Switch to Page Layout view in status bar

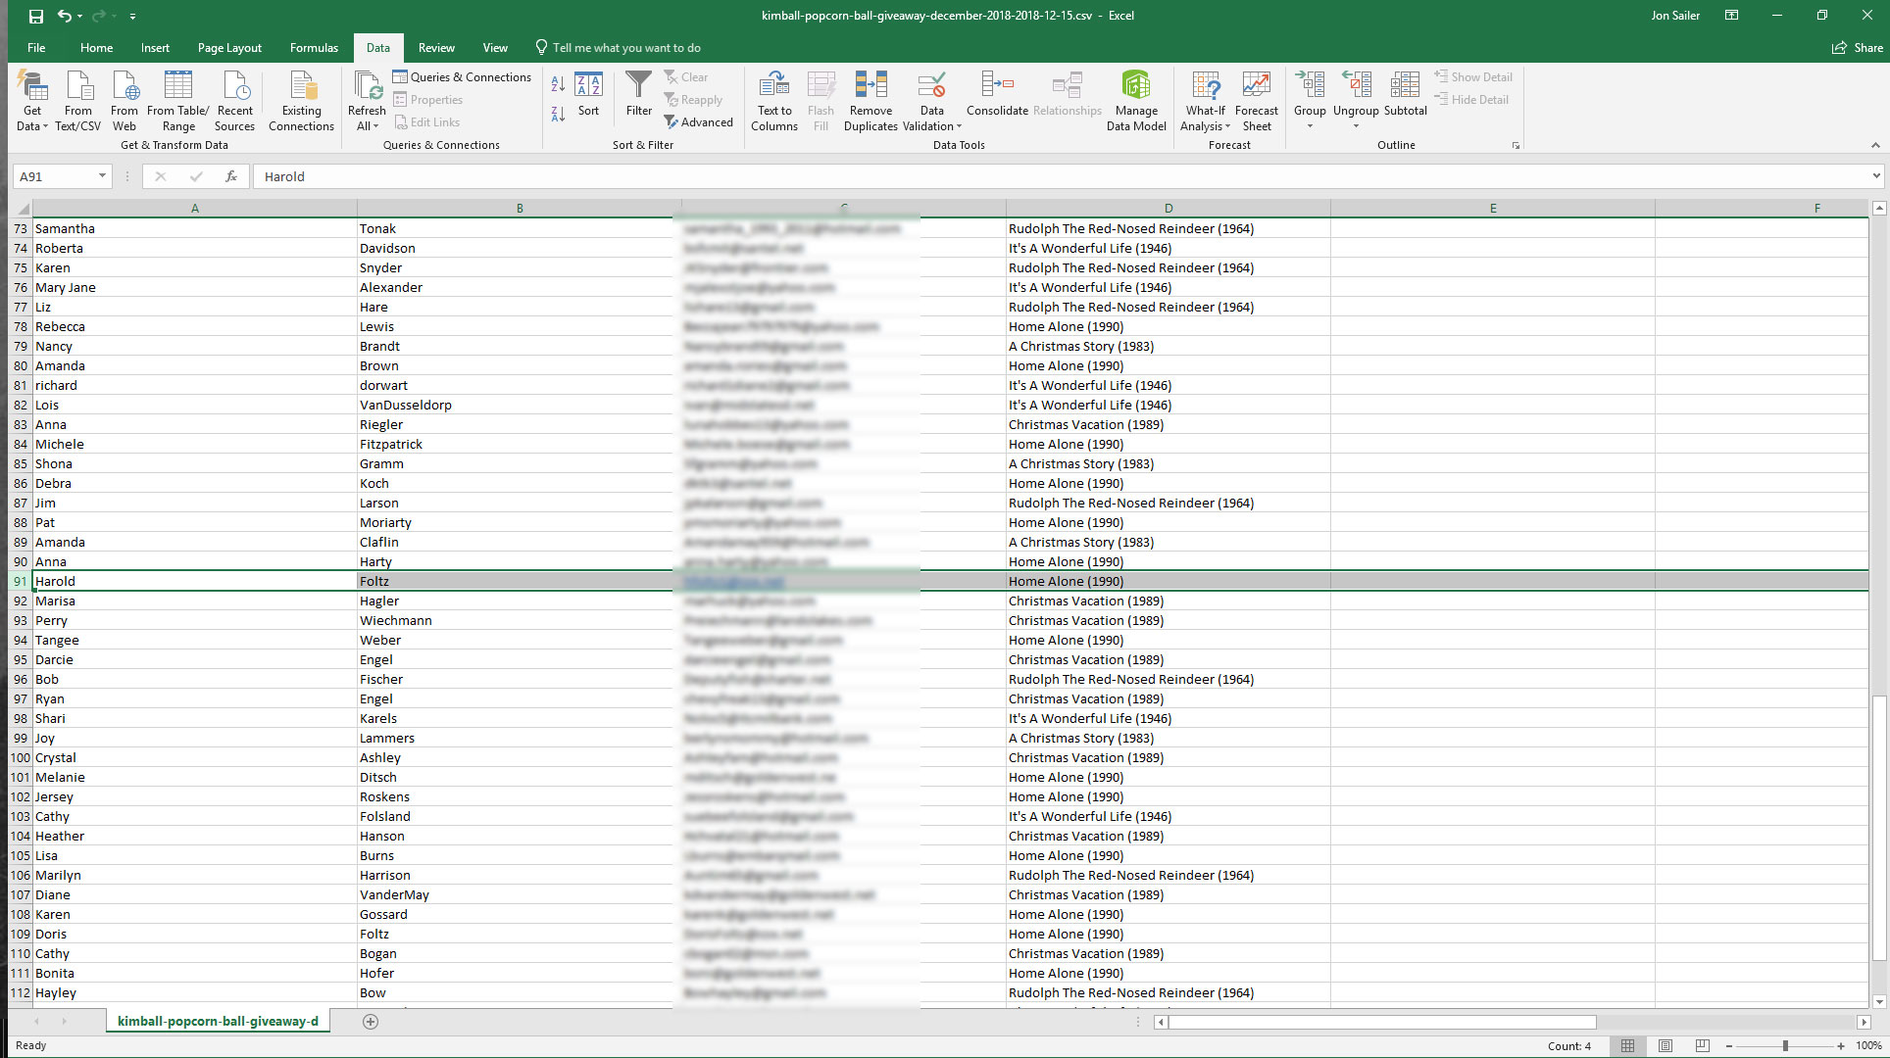(x=1666, y=1045)
